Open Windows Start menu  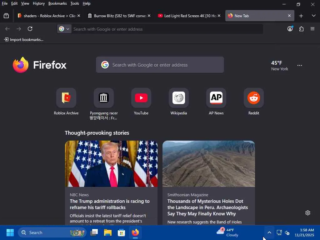(x=10, y=232)
